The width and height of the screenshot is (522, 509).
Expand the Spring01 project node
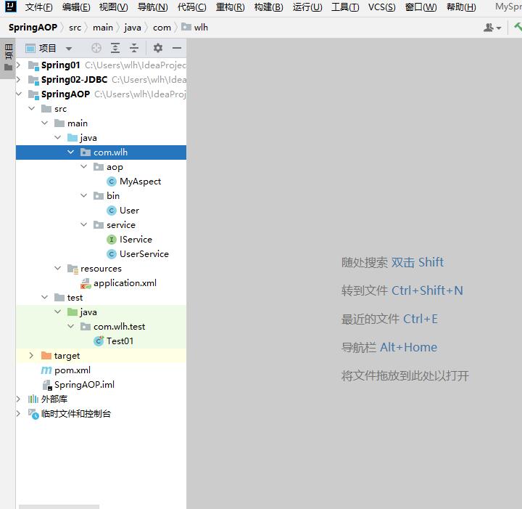click(19, 65)
